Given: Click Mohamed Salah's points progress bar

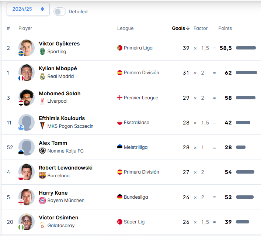Looking at the screenshot, I should pos(246,98).
